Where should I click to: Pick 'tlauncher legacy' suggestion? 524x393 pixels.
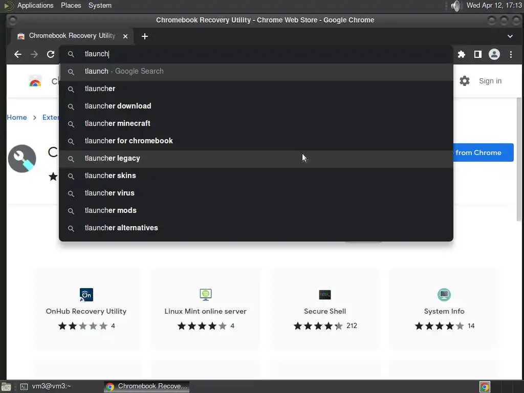click(256, 159)
